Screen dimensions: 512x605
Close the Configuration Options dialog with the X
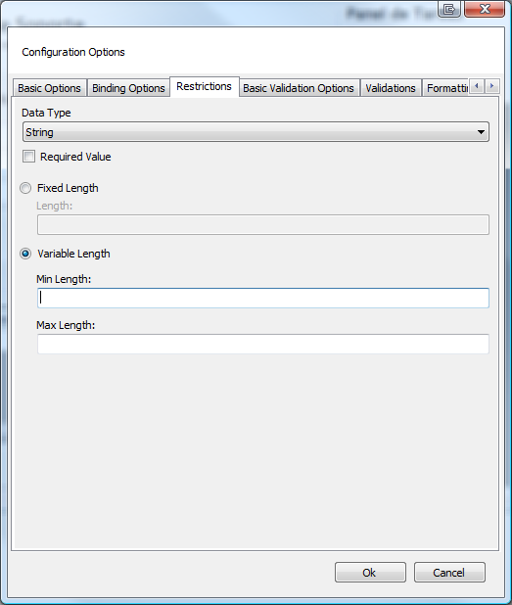485,9
